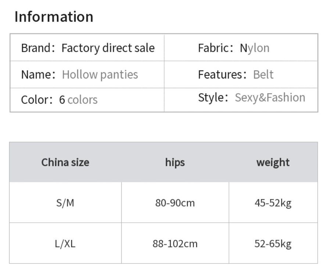The height and width of the screenshot is (274, 327).
Task: Select the S/M size cell
Action: pos(65,202)
